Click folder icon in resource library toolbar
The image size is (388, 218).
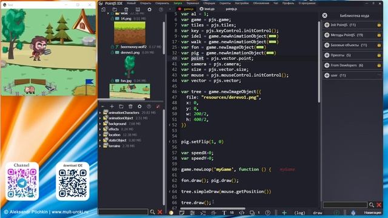pyautogui.click(x=121, y=107)
